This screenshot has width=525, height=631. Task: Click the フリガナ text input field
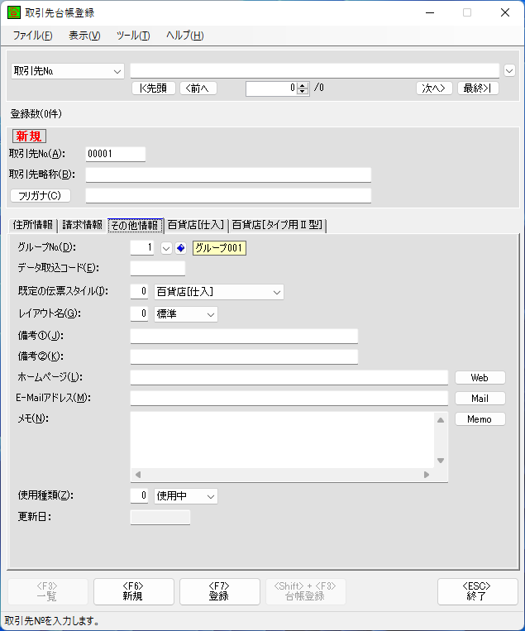click(x=228, y=196)
